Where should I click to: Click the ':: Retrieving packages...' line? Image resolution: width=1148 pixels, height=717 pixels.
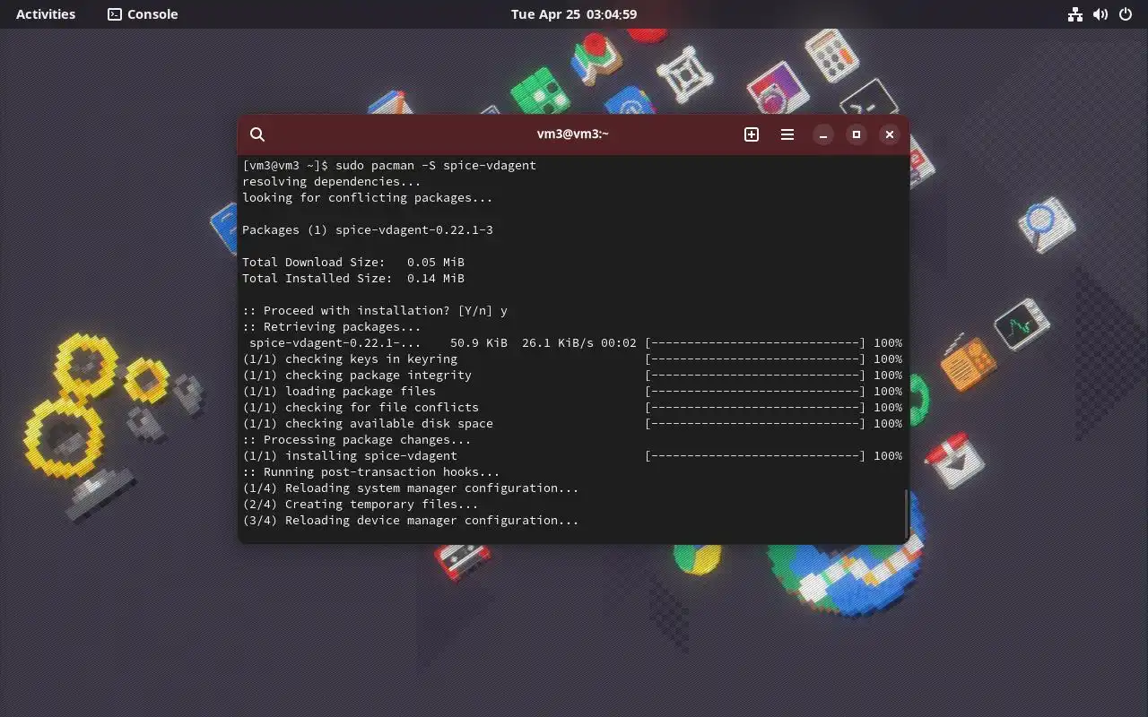point(331,326)
